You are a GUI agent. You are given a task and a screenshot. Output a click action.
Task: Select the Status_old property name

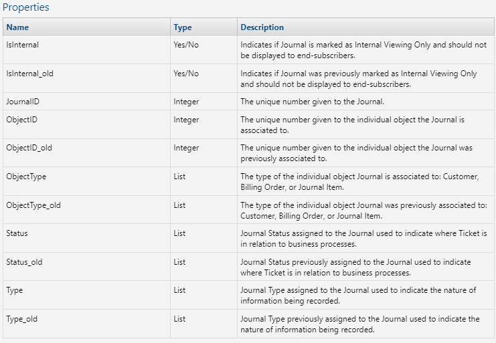click(24, 262)
